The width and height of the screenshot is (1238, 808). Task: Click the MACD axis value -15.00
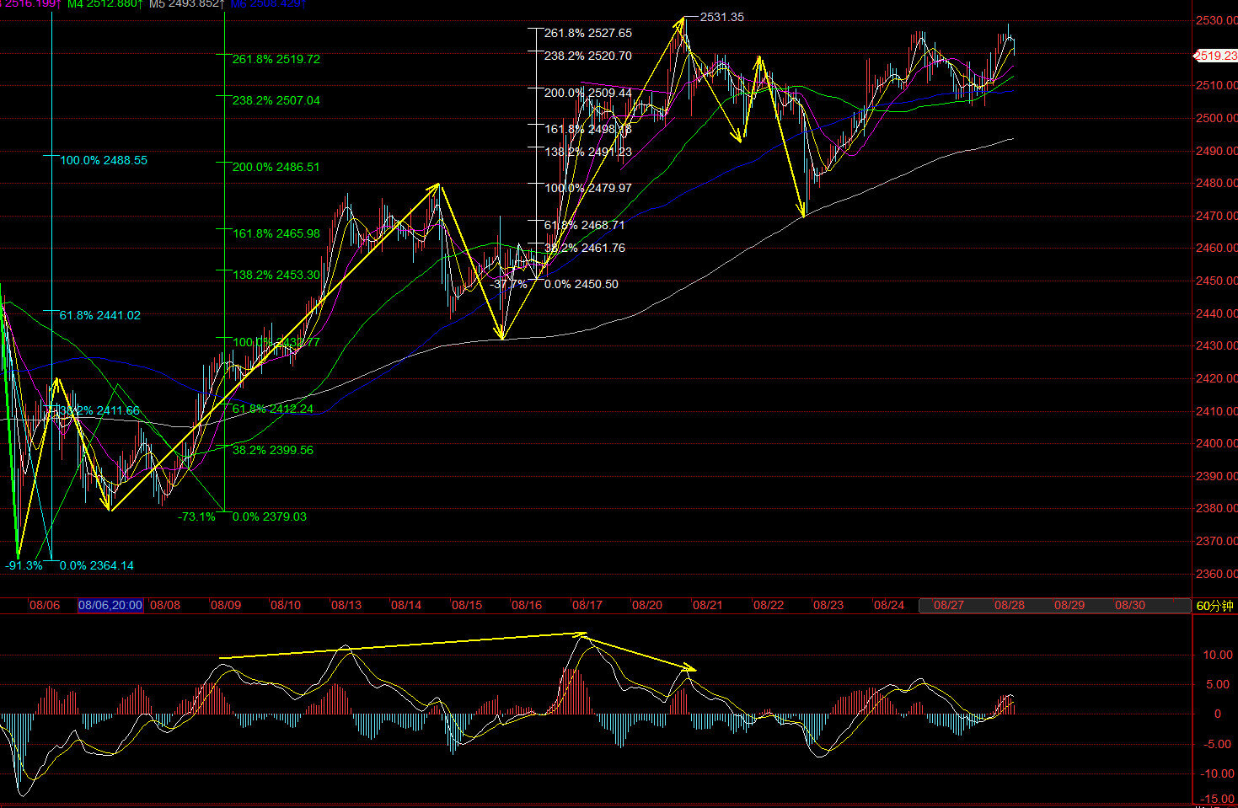(x=1218, y=798)
